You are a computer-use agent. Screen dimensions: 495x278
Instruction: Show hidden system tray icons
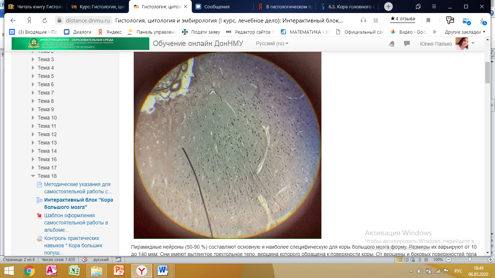[x=411, y=271]
